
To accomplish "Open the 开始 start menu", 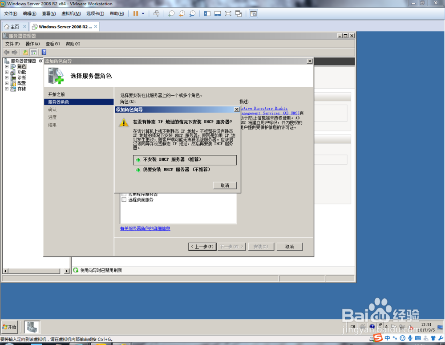I will pyautogui.click(x=9, y=327).
